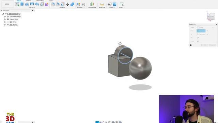Viewport: 218px width, 123px height.
Task: Switch to the Sheet Metal tab
Action: pyautogui.click(x=40, y=1)
